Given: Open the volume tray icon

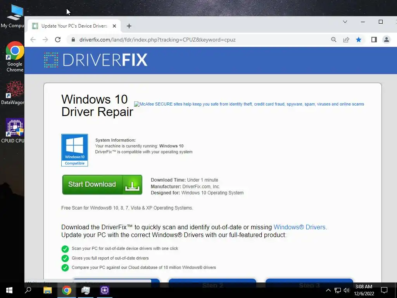Looking at the screenshot, I should (x=347, y=290).
